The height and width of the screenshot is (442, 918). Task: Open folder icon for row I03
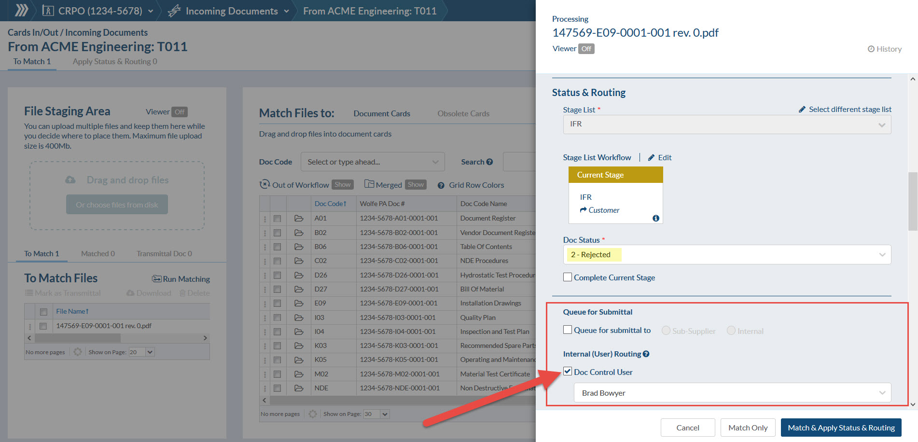point(299,318)
